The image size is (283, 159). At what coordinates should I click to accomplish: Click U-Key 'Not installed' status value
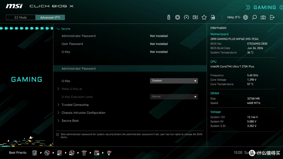[x=159, y=52]
